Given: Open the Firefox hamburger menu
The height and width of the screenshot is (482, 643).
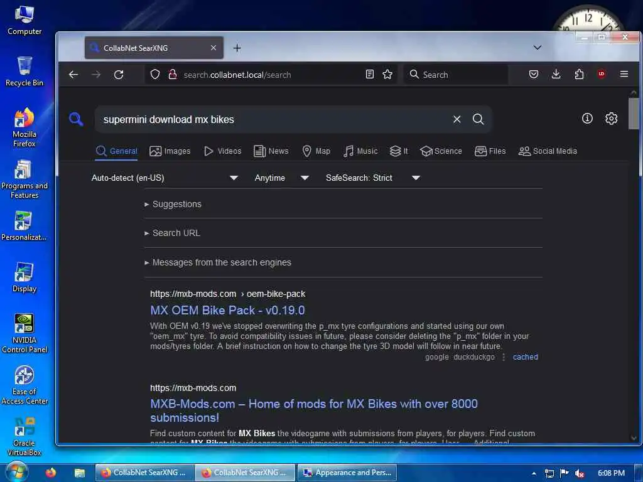Looking at the screenshot, I should click(624, 74).
